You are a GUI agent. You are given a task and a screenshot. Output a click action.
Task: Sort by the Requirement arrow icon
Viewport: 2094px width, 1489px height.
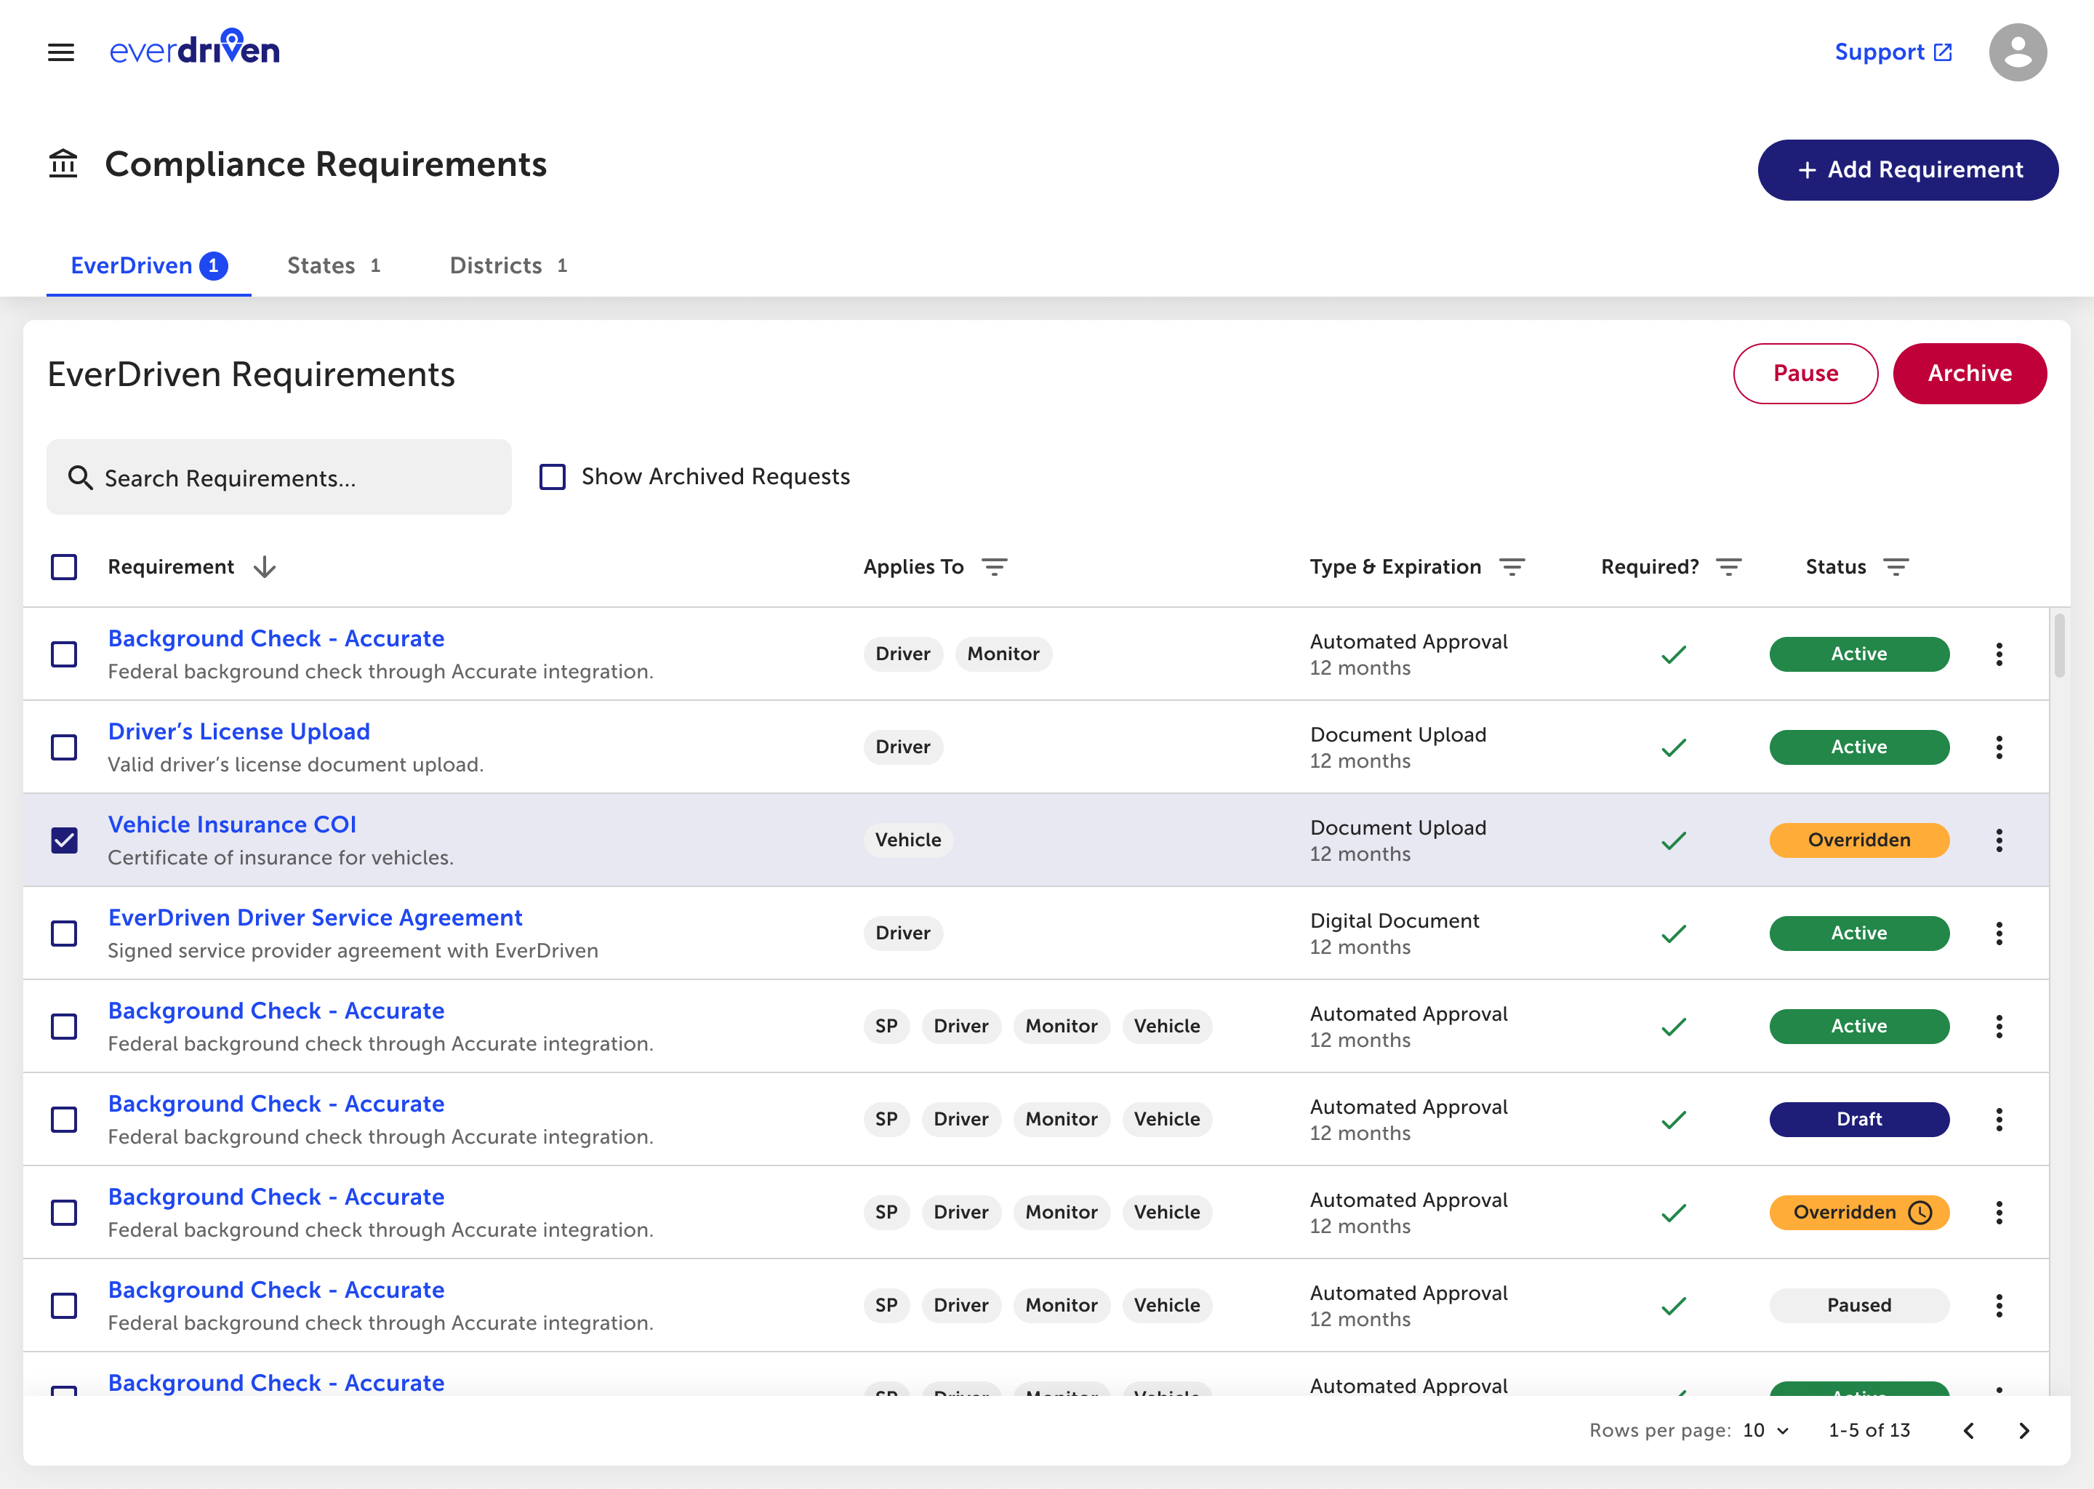point(265,566)
